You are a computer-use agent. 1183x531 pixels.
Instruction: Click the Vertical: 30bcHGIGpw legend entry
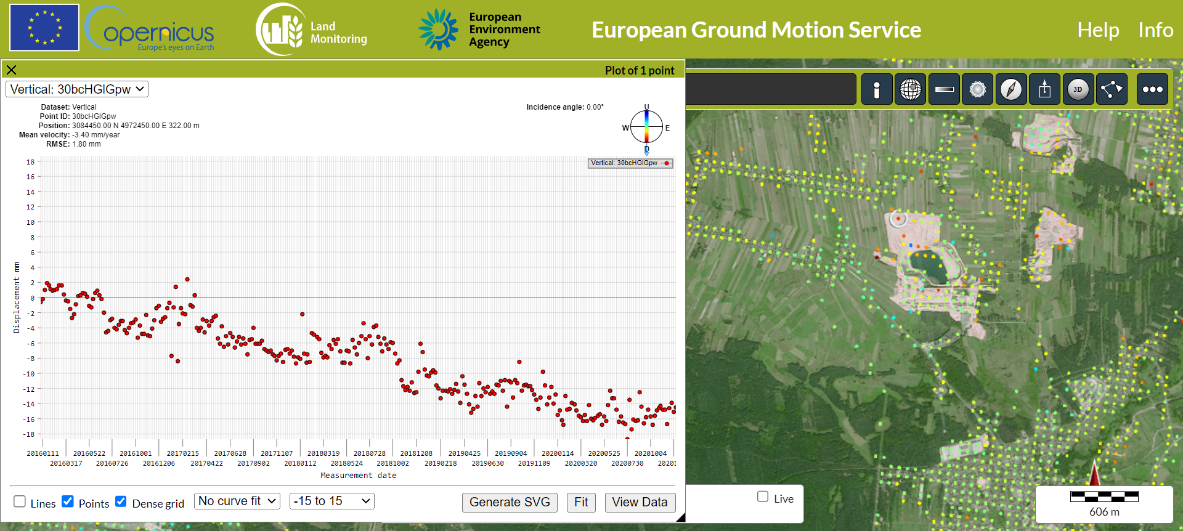(x=630, y=163)
